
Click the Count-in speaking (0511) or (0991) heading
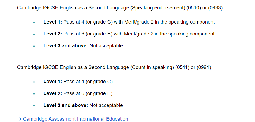[114, 67]
